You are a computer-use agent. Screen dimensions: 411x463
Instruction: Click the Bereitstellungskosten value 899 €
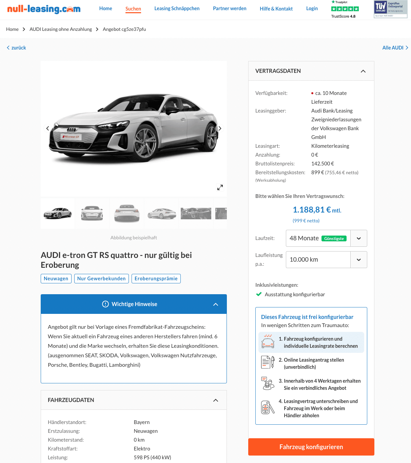click(318, 173)
